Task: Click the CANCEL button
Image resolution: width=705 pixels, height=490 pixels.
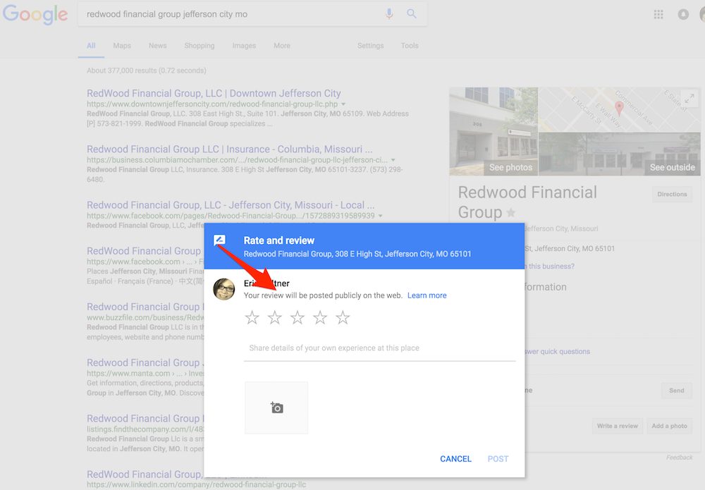Action: [455, 459]
